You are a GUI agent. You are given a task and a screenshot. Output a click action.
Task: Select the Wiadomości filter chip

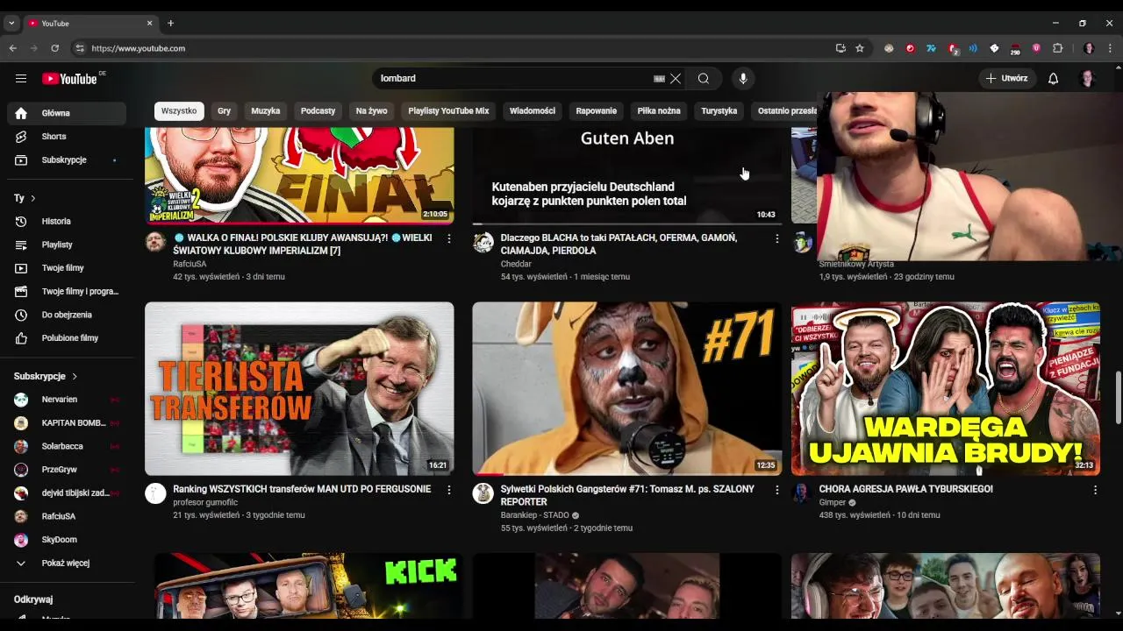(x=533, y=111)
